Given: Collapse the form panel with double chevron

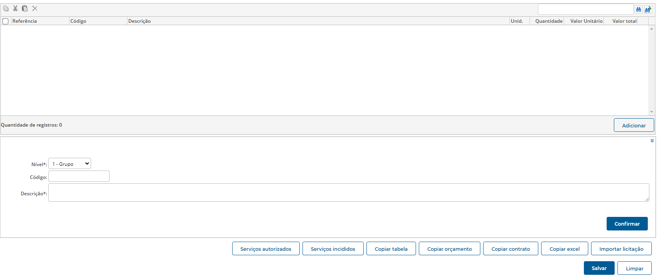Looking at the screenshot, I should (652, 141).
